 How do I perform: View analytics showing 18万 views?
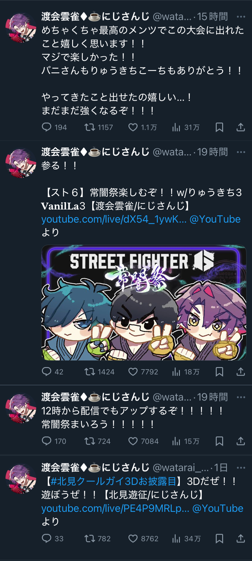186,372
